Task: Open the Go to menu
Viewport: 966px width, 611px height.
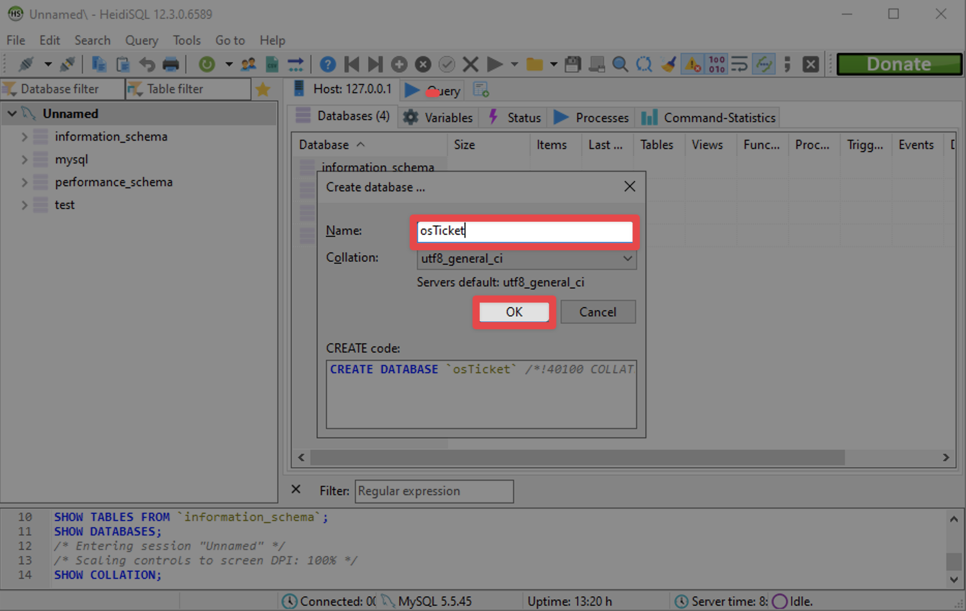Action: pos(230,40)
